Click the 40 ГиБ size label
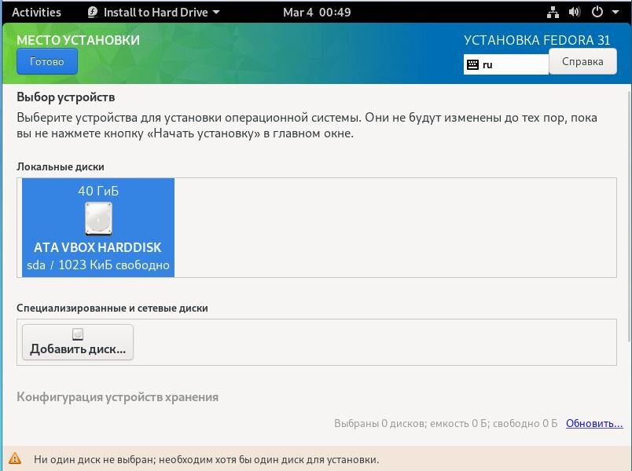Screen dimensions: 632x471 (98, 191)
